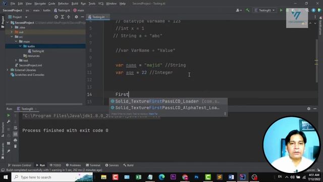The image size is (323, 182).
Task: Expand all items in Project panel
Action: (63, 17)
